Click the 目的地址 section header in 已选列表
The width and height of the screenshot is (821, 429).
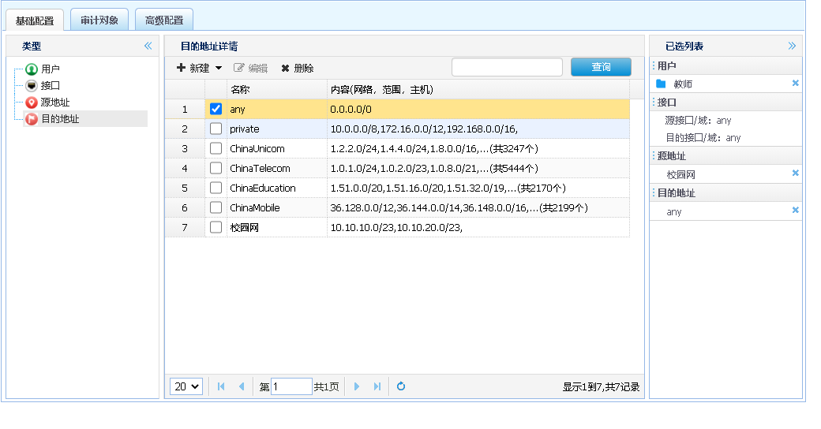725,193
